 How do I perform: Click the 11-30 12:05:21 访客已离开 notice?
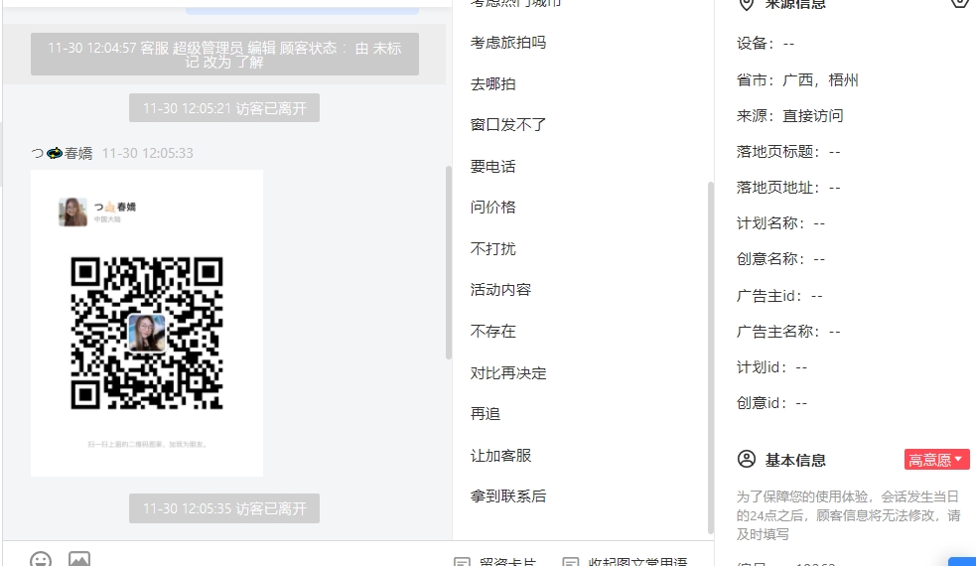[224, 107]
